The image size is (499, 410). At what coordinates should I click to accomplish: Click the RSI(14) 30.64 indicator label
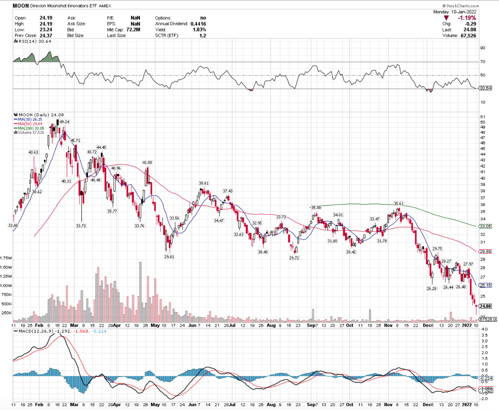click(35, 41)
